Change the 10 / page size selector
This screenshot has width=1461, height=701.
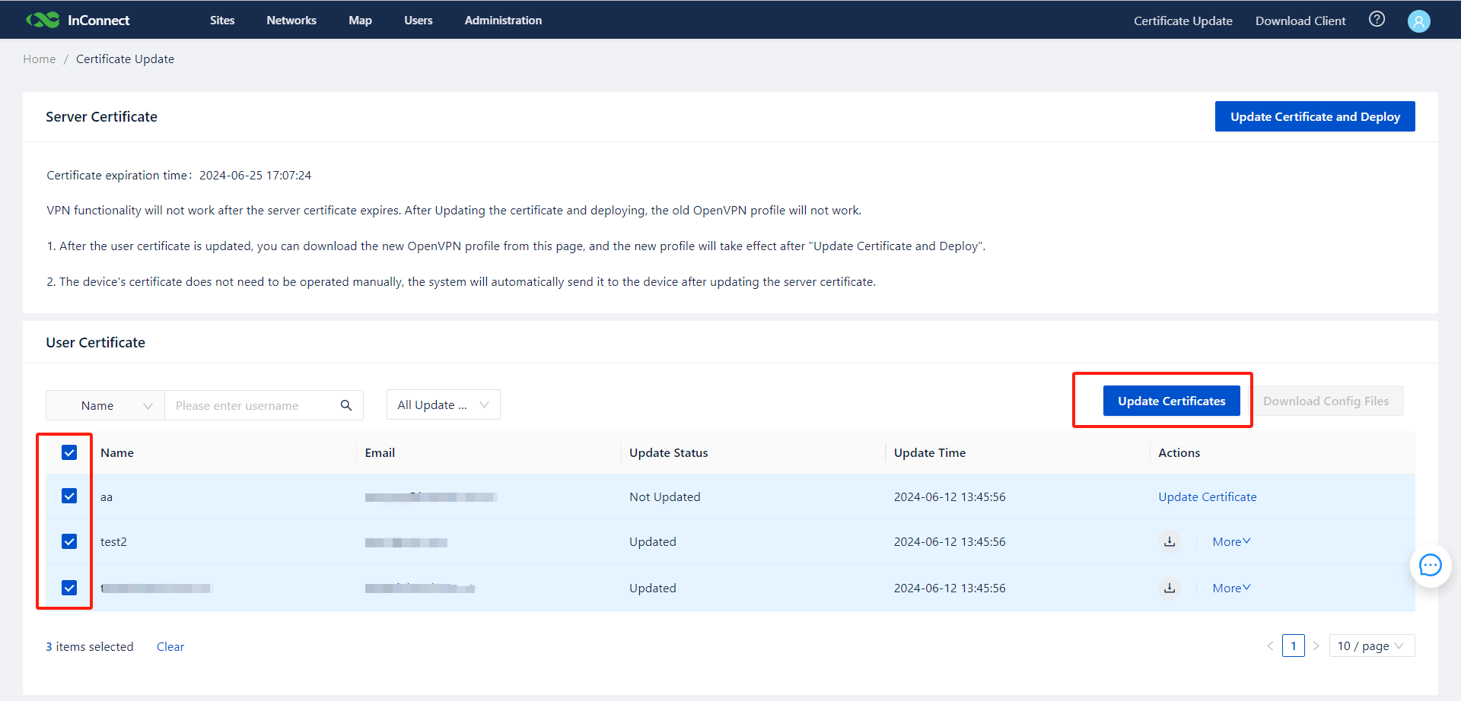click(1370, 646)
